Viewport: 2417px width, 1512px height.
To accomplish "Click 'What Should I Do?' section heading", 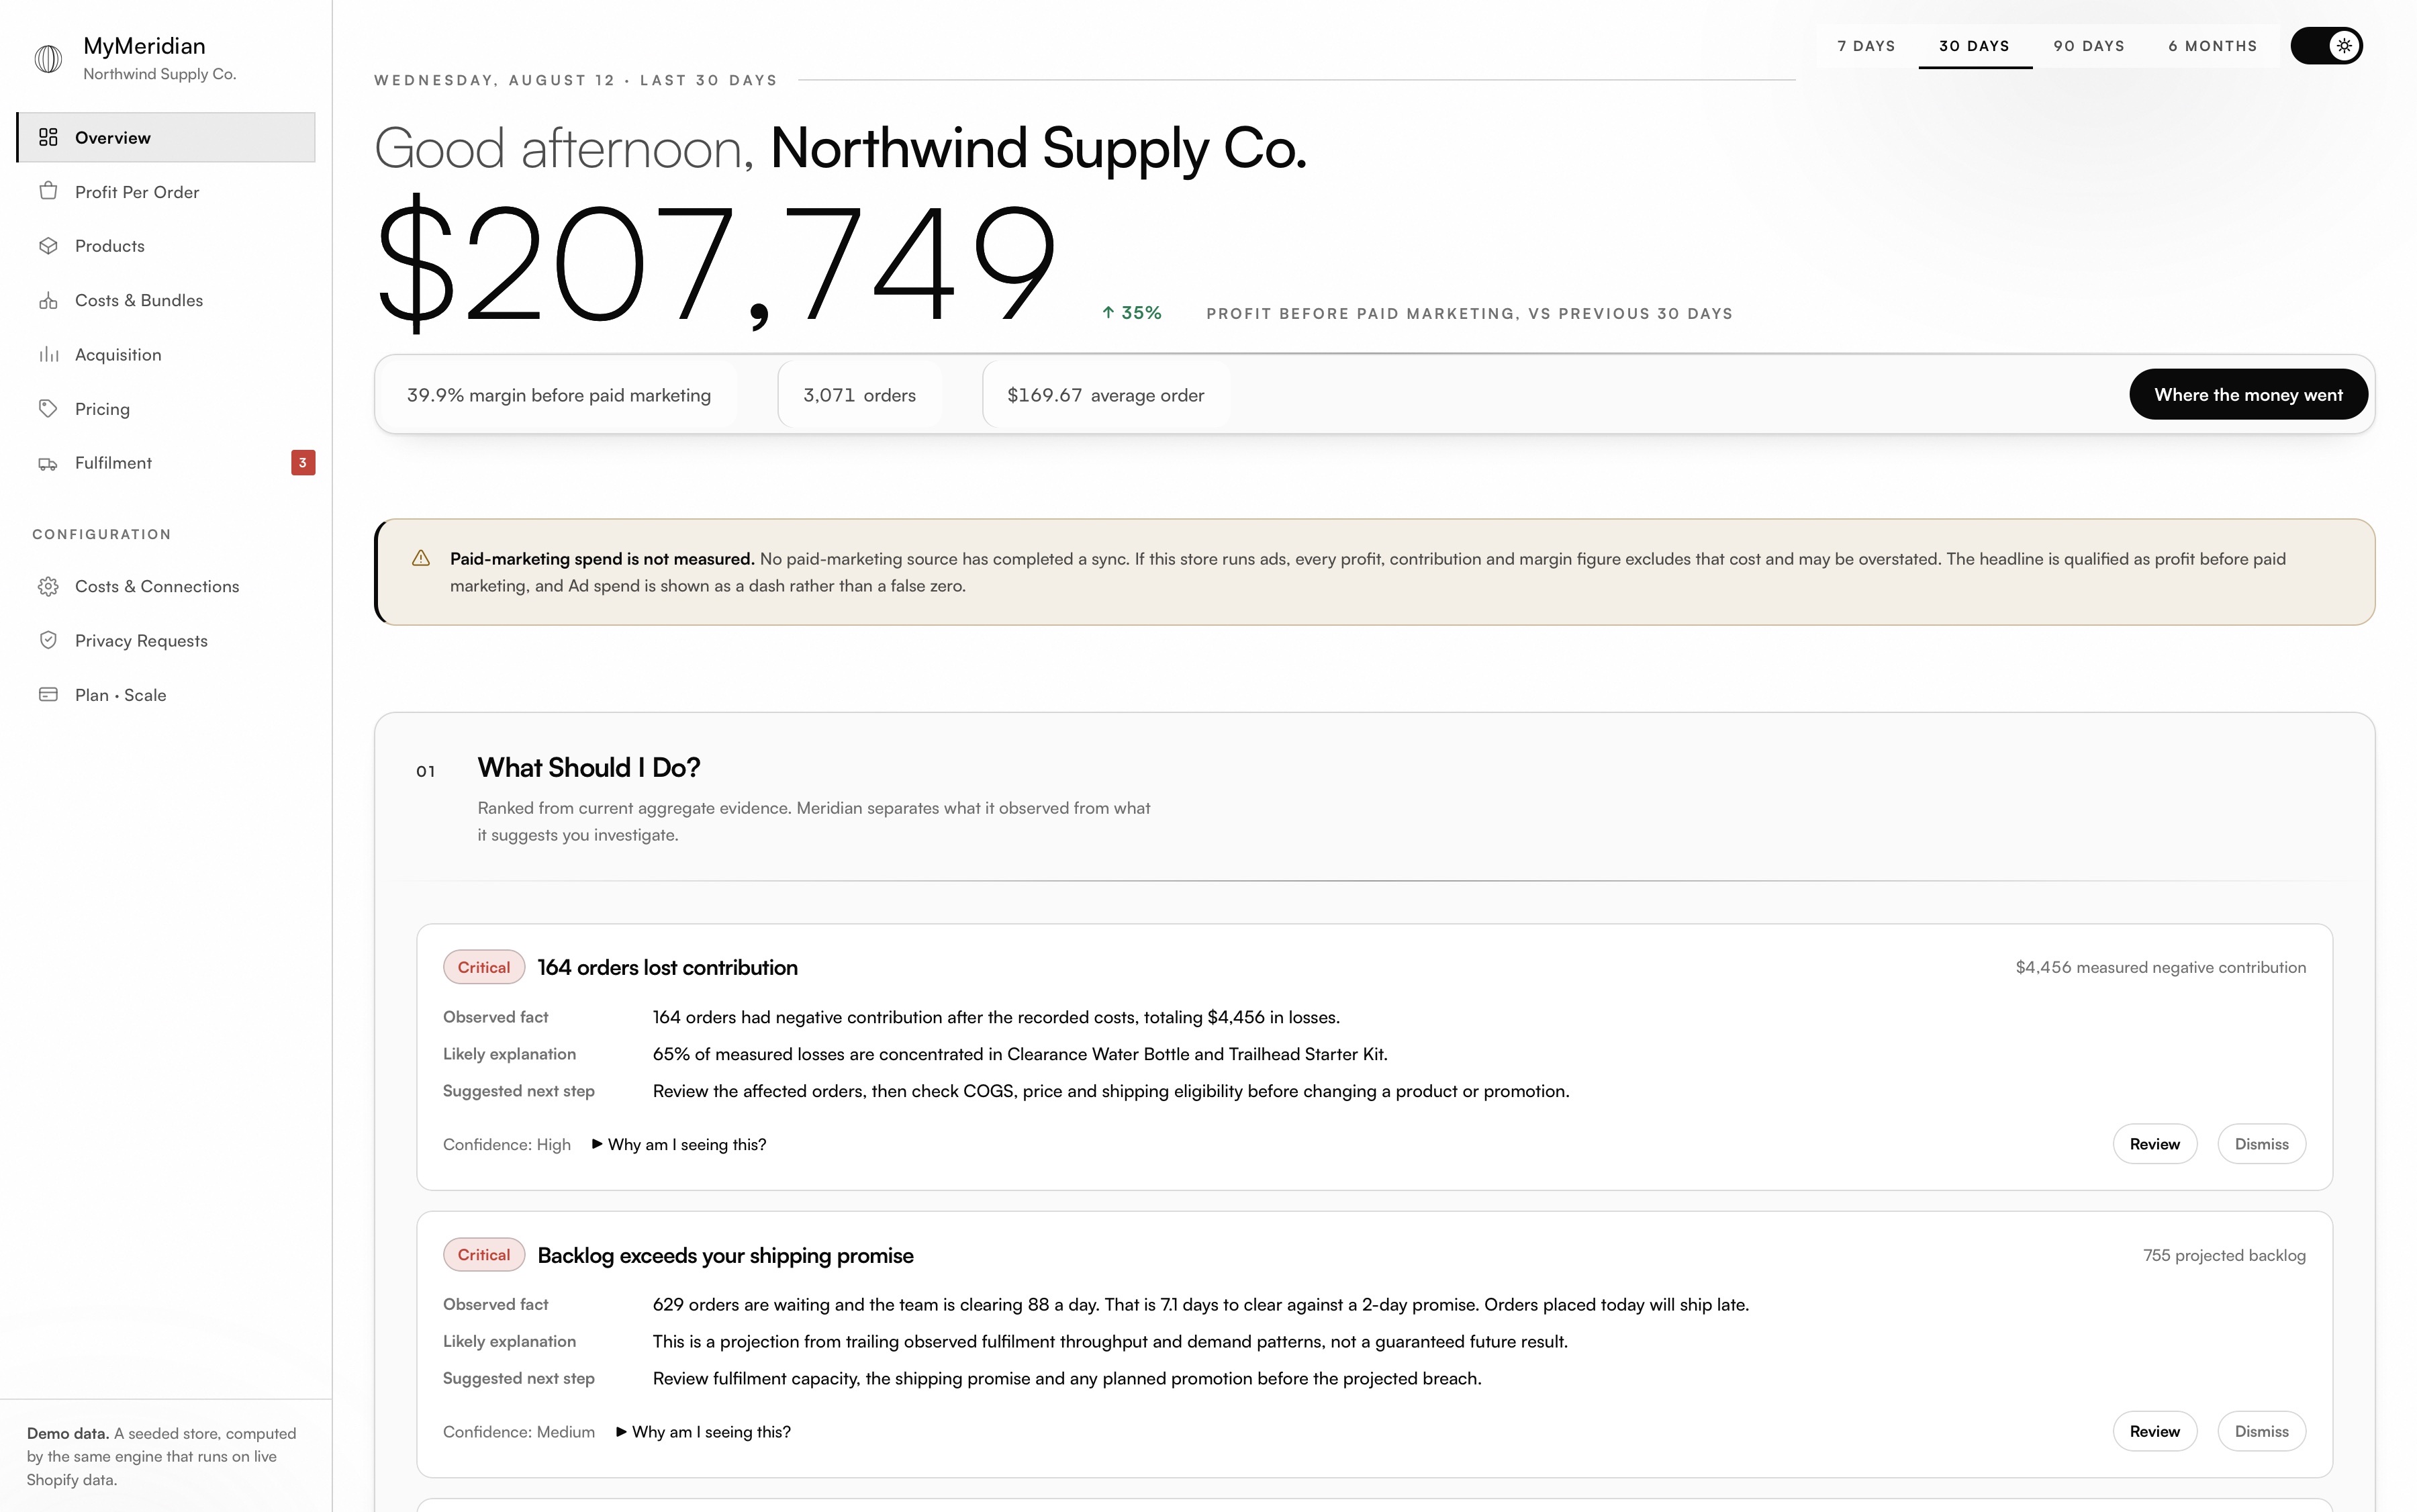I will (x=589, y=767).
